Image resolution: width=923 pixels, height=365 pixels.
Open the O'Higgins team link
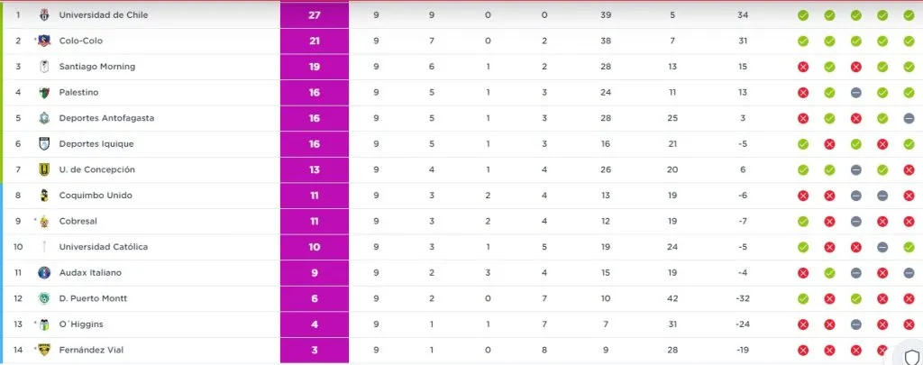coord(78,324)
